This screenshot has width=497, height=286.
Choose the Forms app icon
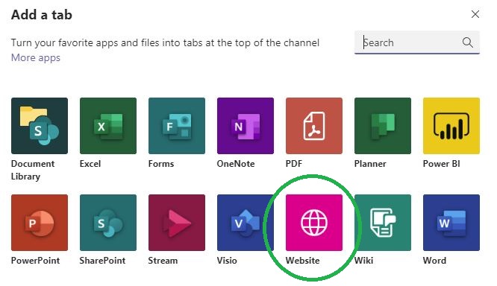(x=177, y=126)
